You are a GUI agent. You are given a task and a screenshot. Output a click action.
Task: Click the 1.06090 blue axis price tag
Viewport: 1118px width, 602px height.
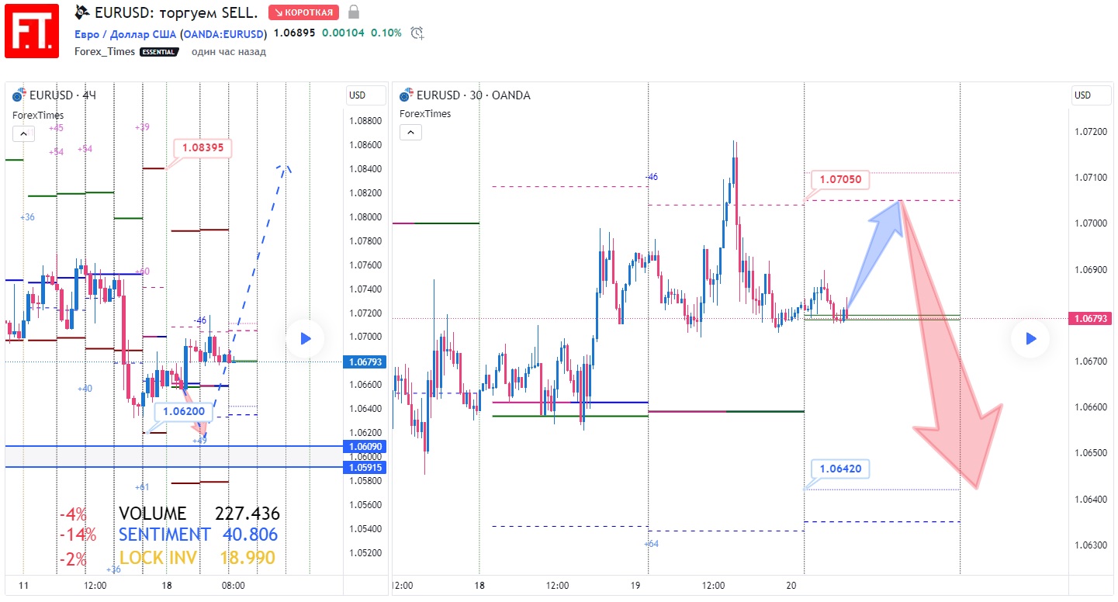tap(365, 447)
